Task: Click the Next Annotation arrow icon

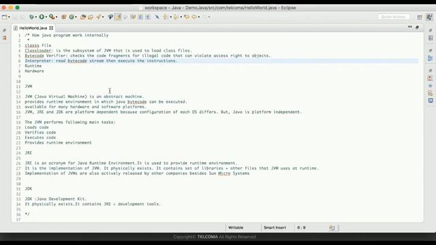Action: [166, 17]
